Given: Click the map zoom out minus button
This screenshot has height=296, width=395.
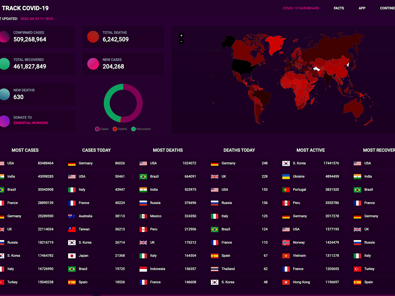Looking at the screenshot, I should click(181, 42).
